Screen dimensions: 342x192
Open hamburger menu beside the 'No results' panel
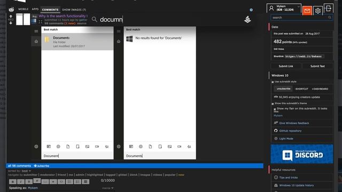(119, 31)
